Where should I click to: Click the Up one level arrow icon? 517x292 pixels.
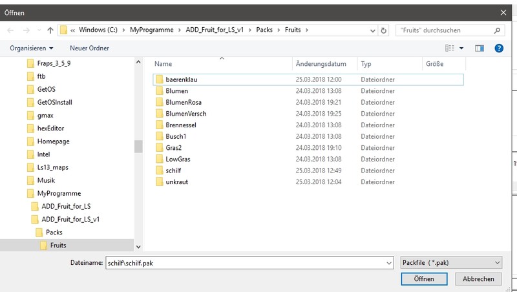(x=50, y=30)
